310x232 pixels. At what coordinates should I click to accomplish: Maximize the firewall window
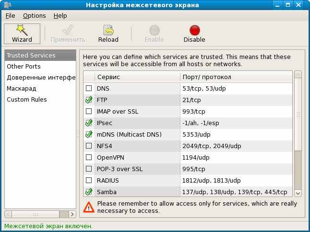(x=288, y=5)
